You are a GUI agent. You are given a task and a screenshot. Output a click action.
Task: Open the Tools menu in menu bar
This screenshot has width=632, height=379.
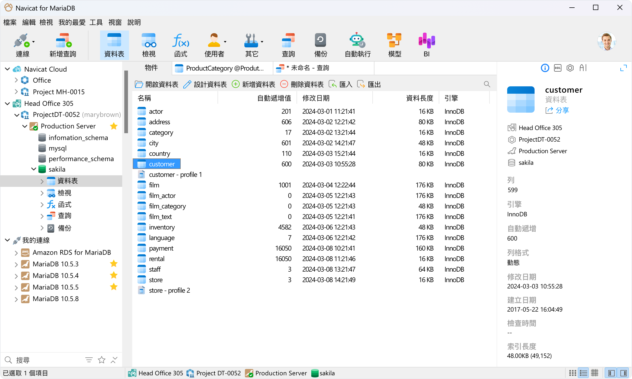pyautogui.click(x=96, y=22)
